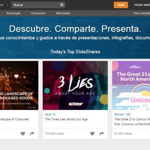Open the Para cargadores link
The image size is (150, 150).
[142, 13]
